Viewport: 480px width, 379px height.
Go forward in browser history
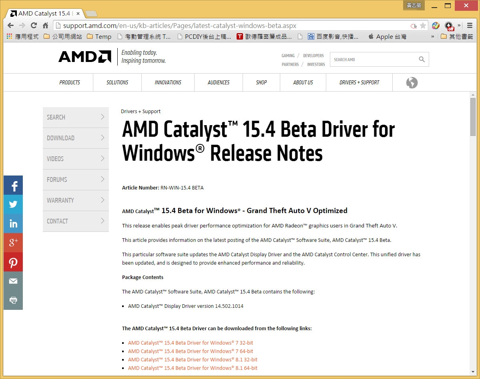click(x=22, y=26)
